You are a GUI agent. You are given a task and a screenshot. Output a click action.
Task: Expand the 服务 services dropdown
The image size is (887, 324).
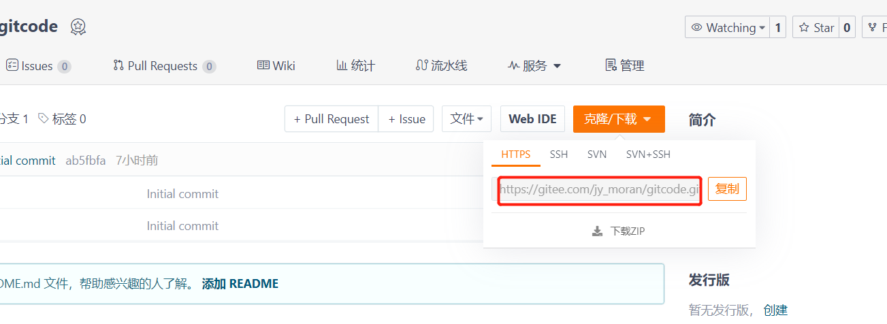(534, 65)
